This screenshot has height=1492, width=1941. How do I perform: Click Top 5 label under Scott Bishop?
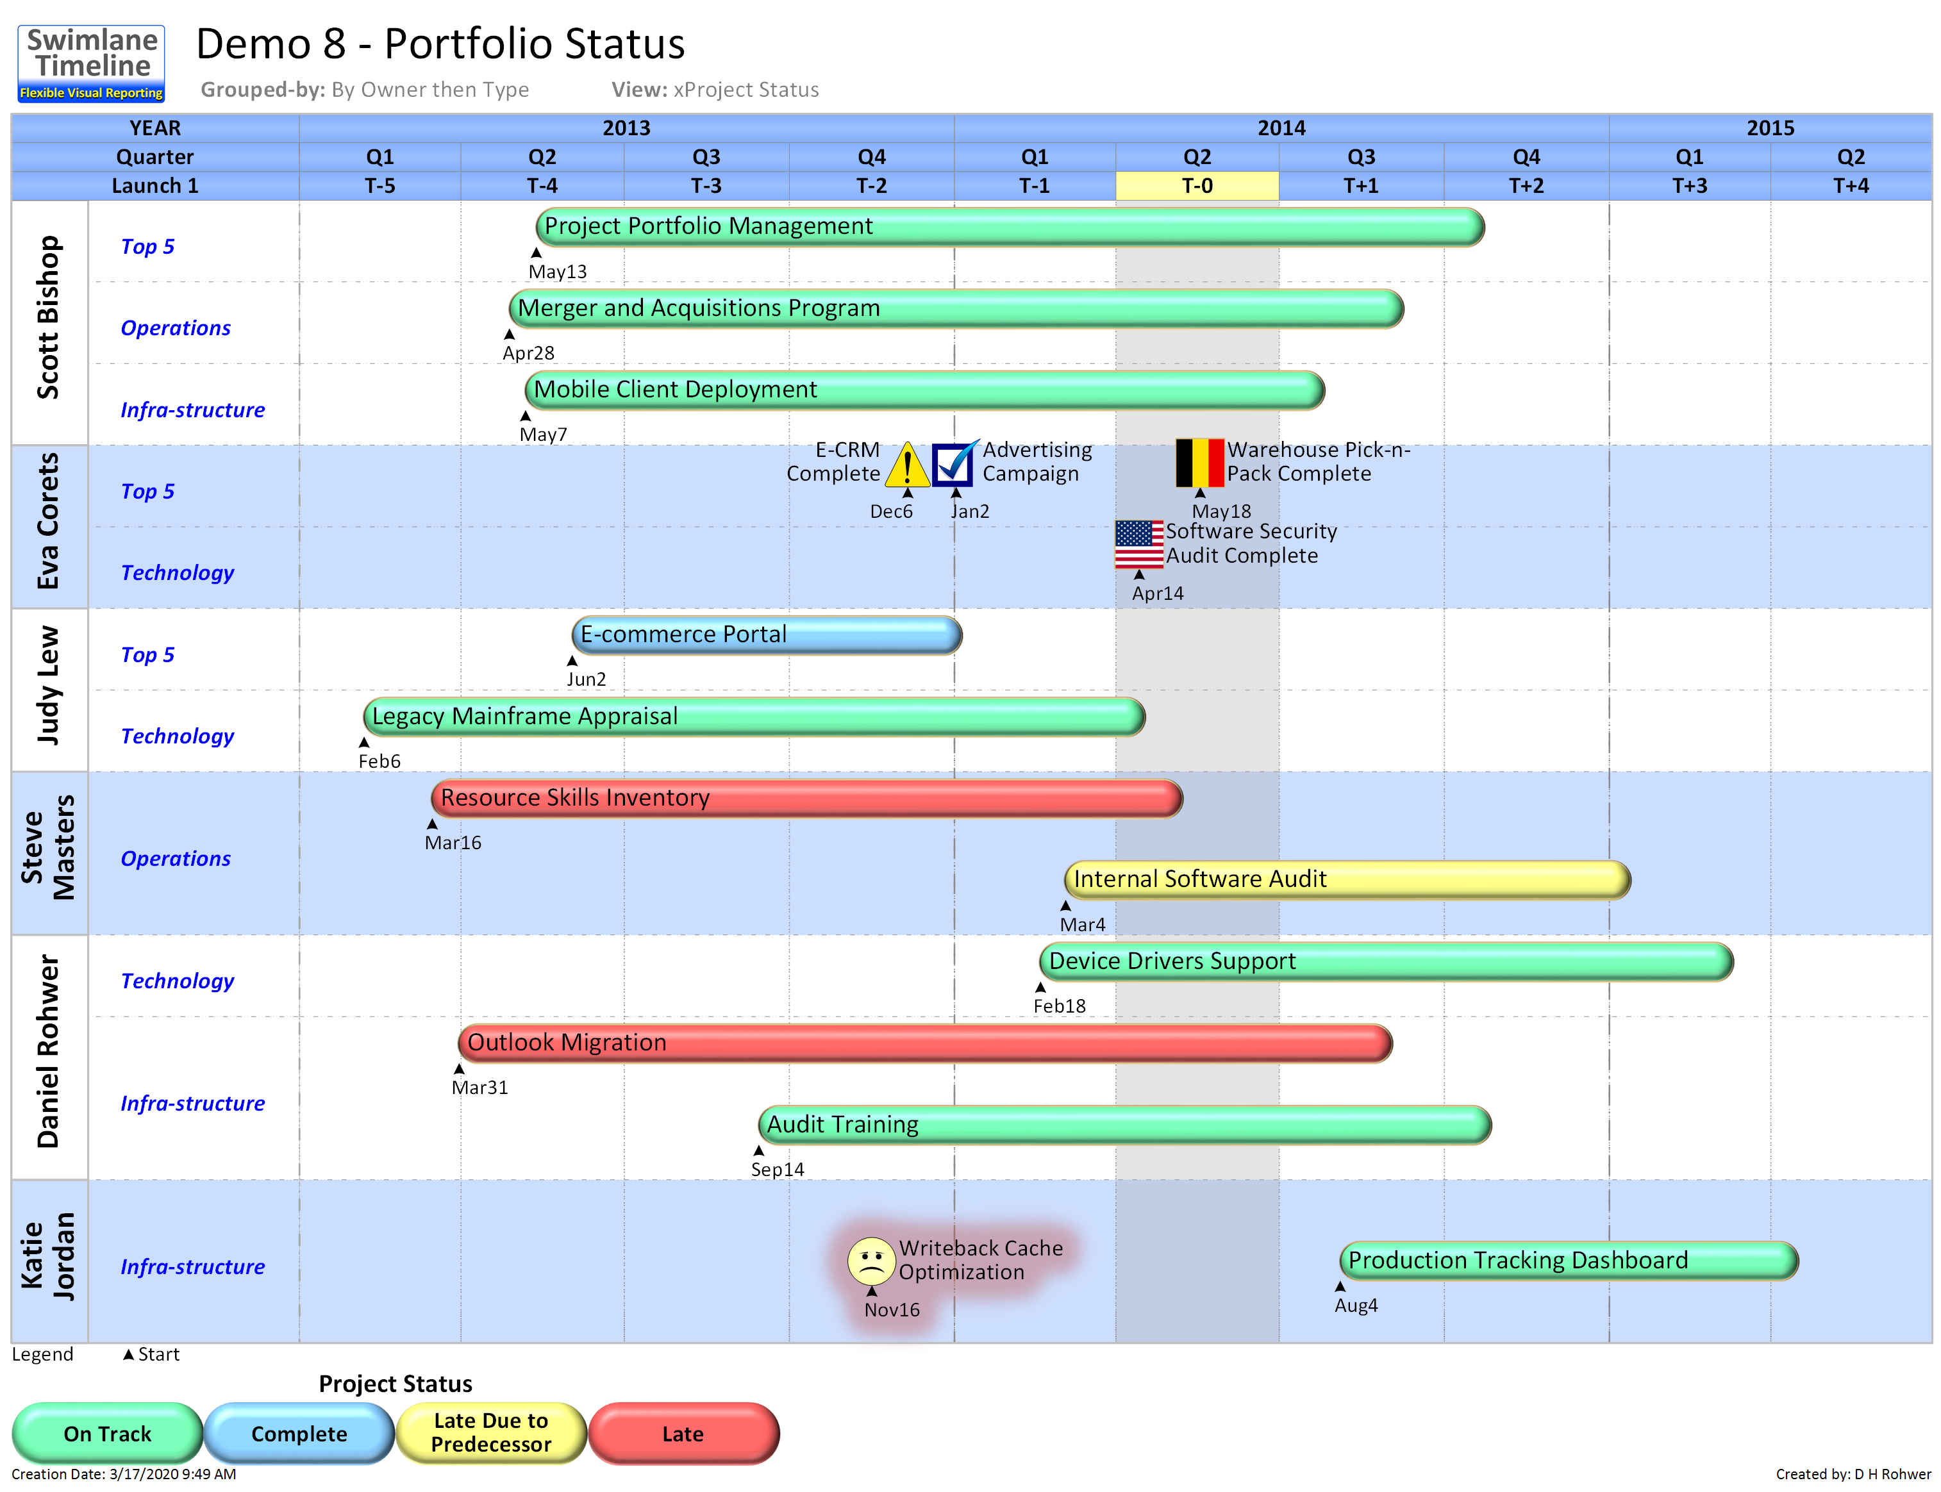coord(147,246)
